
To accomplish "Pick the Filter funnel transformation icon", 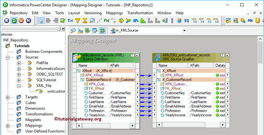I will point(77,21).
